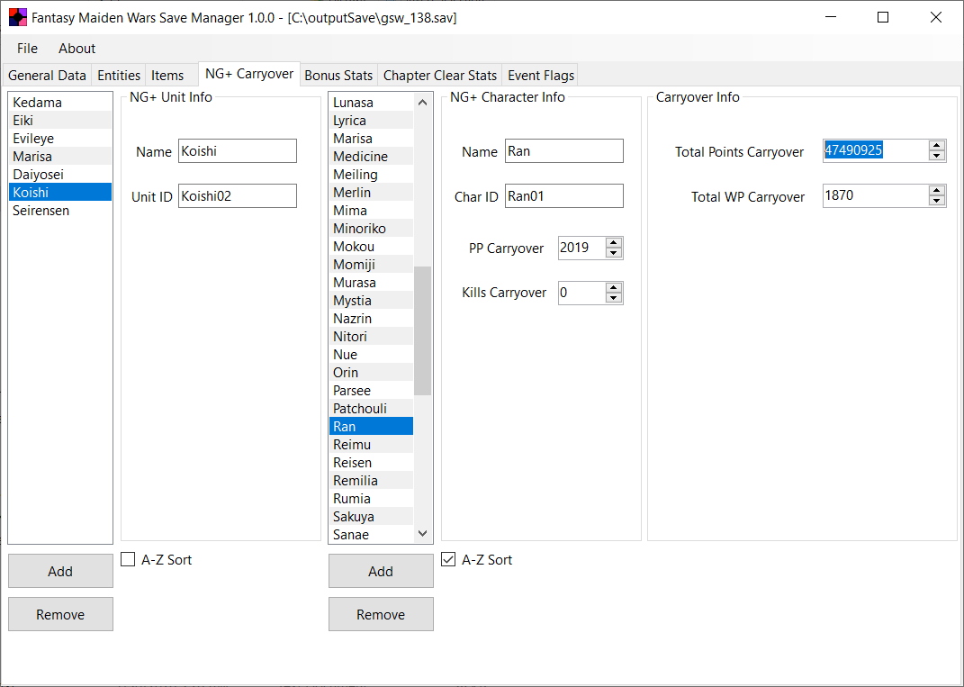Click the Total WP Carryover value 1870
The height and width of the screenshot is (687, 964).
coord(876,195)
